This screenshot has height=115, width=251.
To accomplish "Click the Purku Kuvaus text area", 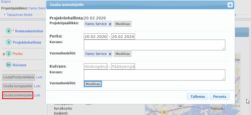I will pyautogui.click(x=154, y=45).
